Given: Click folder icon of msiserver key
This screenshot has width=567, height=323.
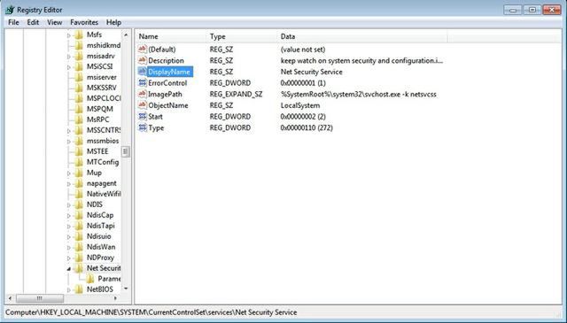Looking at the screenshot, I should point(79,77).
